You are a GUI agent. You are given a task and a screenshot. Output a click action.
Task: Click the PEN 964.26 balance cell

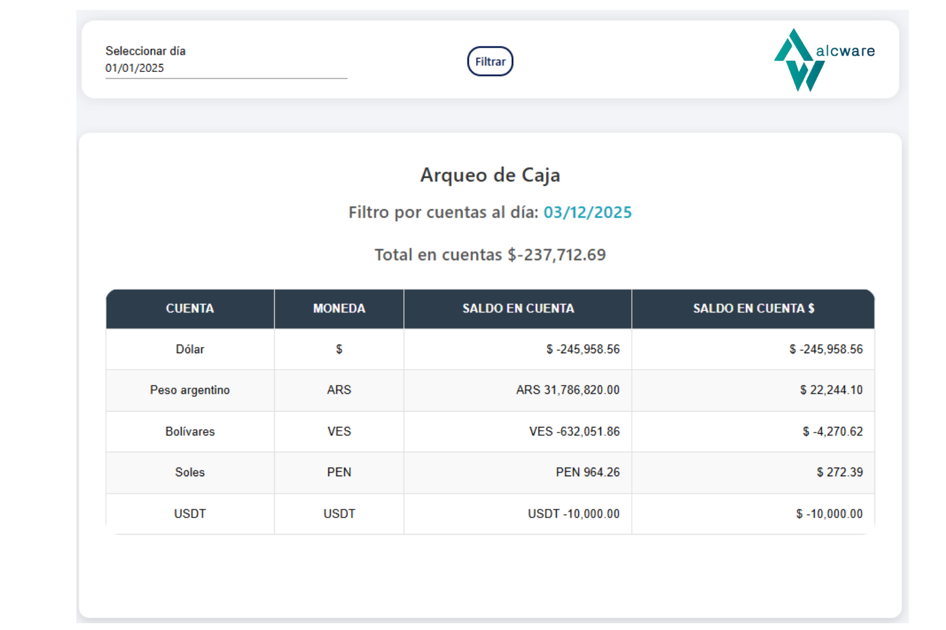(587, 472)
